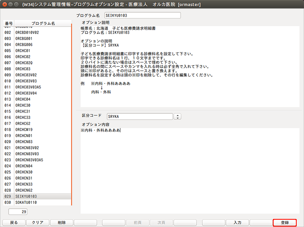This screenshot has width=304, height=227.
Task: Select row 024 ORCHCN04
Action: pos(37,166)
